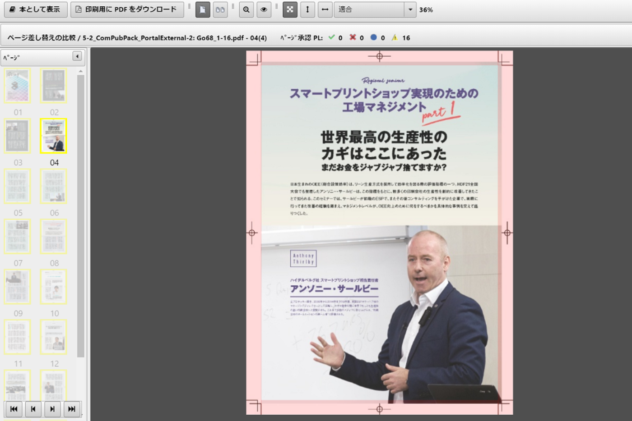Click the 'ページ承認 PL:' label

pyautogui.click(x=302, y=38)
